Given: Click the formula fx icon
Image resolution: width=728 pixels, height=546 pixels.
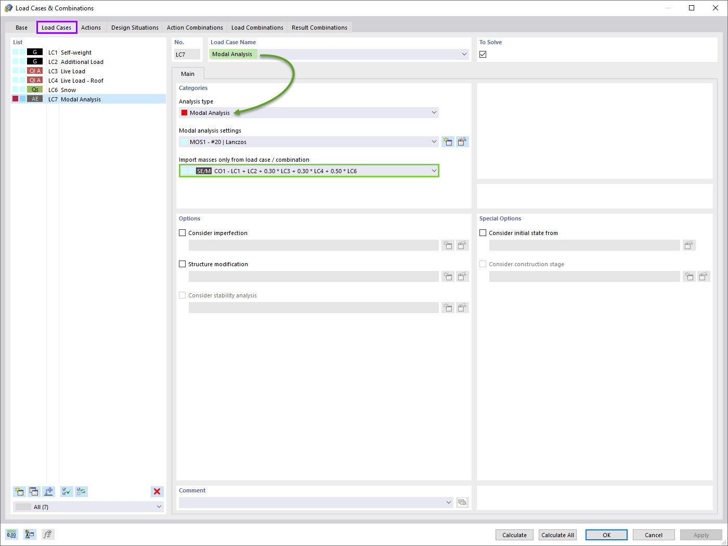Looking at the screenshot, I should (48, 534).
